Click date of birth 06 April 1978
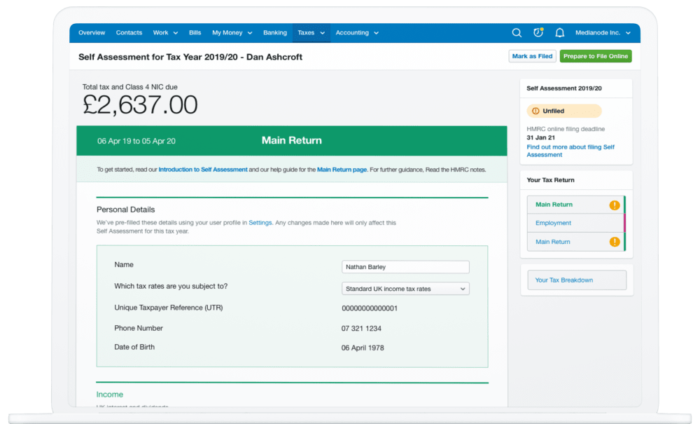 pos(363,348)
